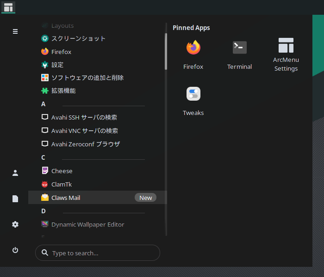This screenshot has height=277, width=324.
Task: Click the 設定 settings icon in list
Action: [x=45, y=65]
